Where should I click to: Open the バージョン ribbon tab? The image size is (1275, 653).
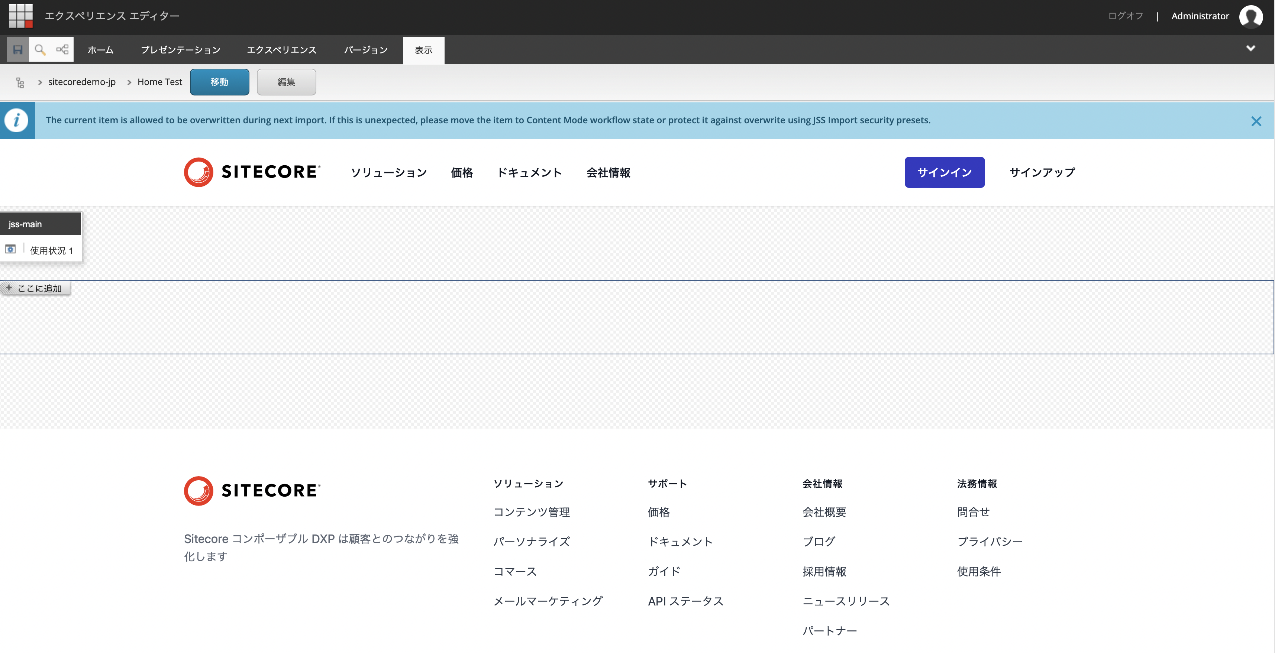(x=366, y=50)
